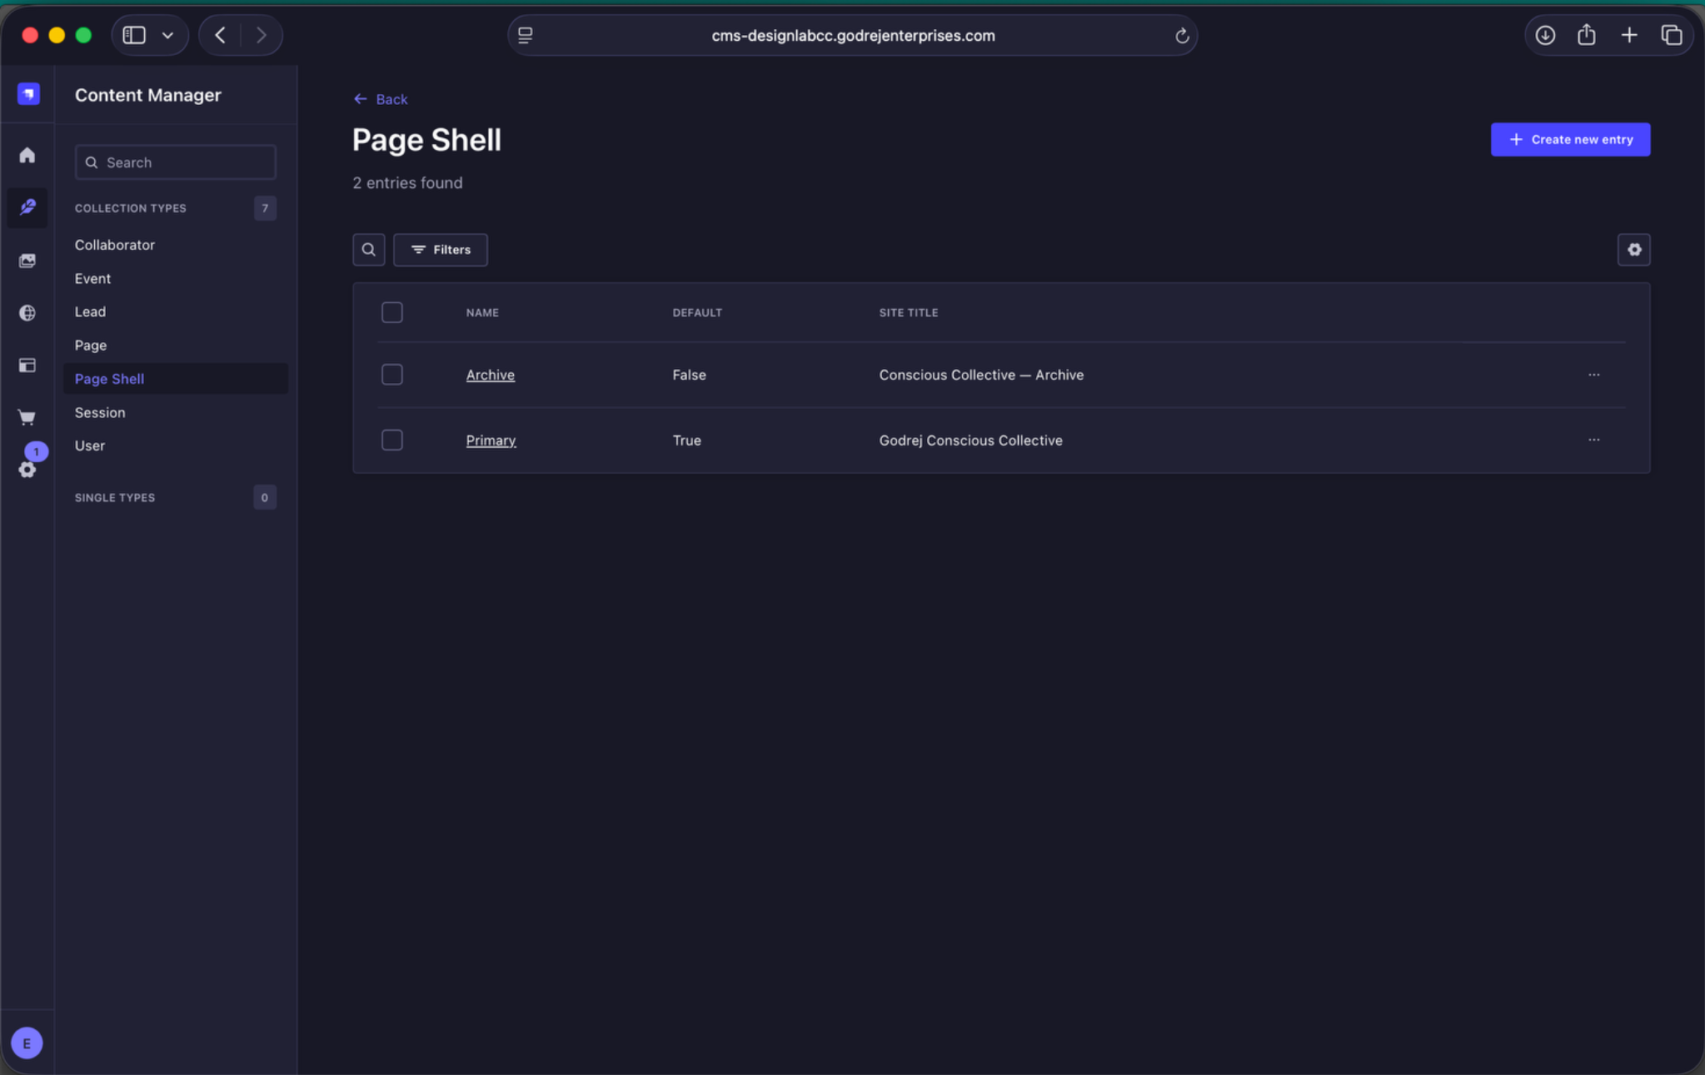Select Page Shell collection type

pyautogui.click(x=176, y=379)
